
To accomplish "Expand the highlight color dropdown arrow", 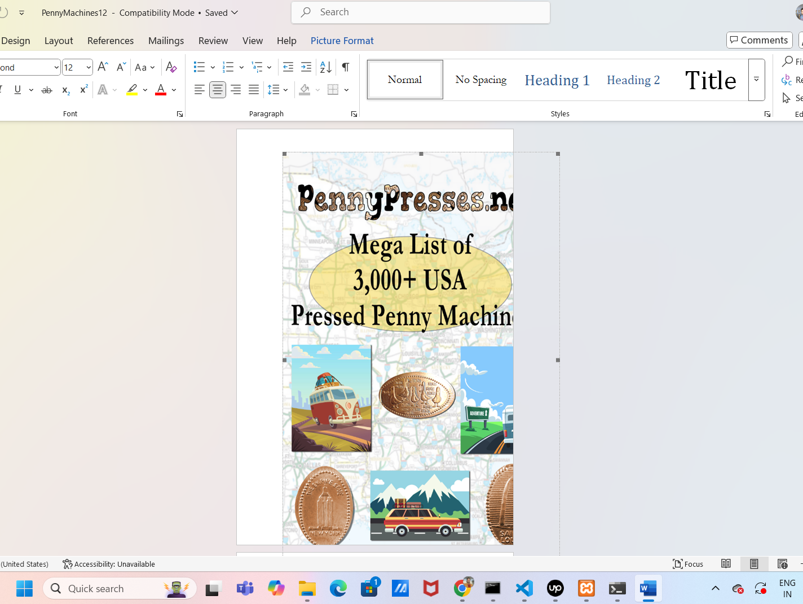I will coord(145,90).
